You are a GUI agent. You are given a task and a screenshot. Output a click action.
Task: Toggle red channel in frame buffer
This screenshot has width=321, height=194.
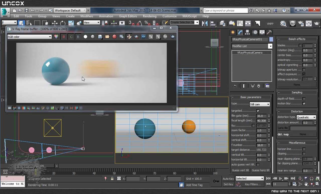pos(64,37)
